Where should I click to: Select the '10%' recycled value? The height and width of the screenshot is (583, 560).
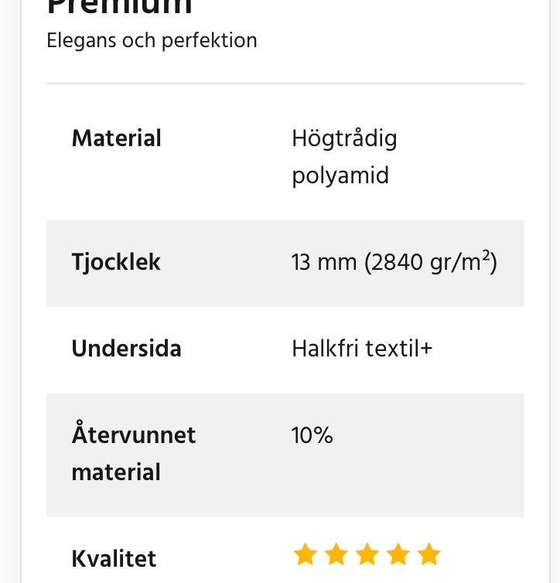[312, 435]
